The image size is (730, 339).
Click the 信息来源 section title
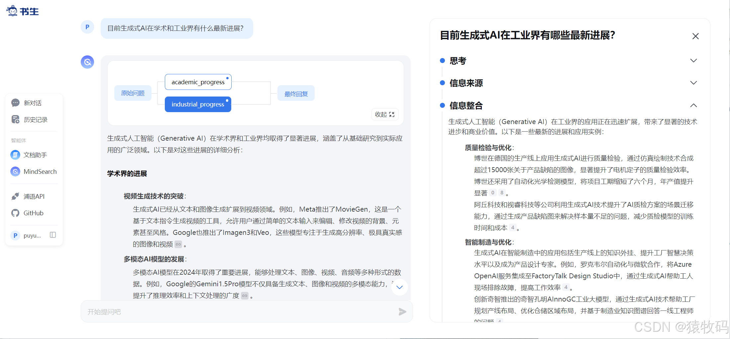tap(466, 83)
